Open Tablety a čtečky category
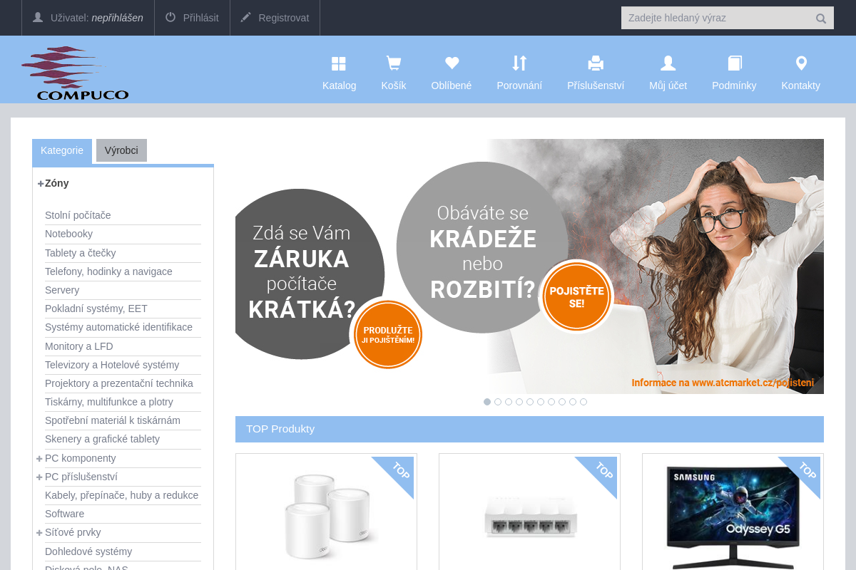856x570 pixels. (x=80, y=253)
